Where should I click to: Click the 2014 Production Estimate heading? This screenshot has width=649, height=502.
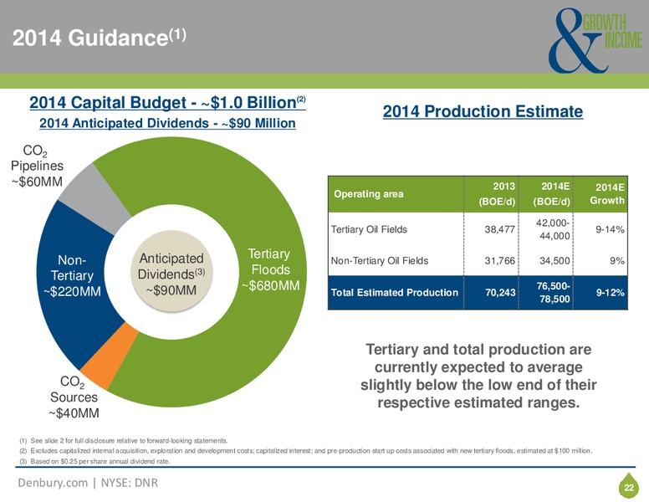(x=483, y=111)
